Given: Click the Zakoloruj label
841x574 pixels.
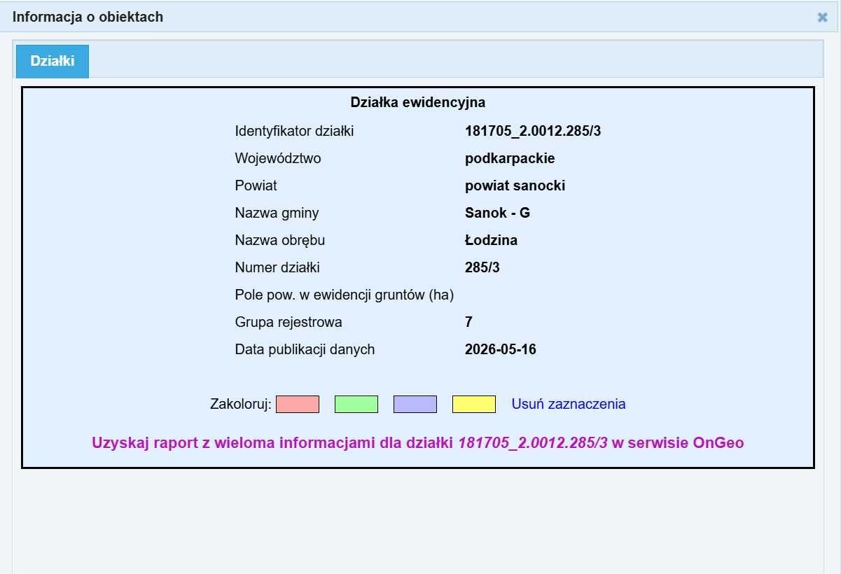Looking at the screenshot, I should coord(240,404).
